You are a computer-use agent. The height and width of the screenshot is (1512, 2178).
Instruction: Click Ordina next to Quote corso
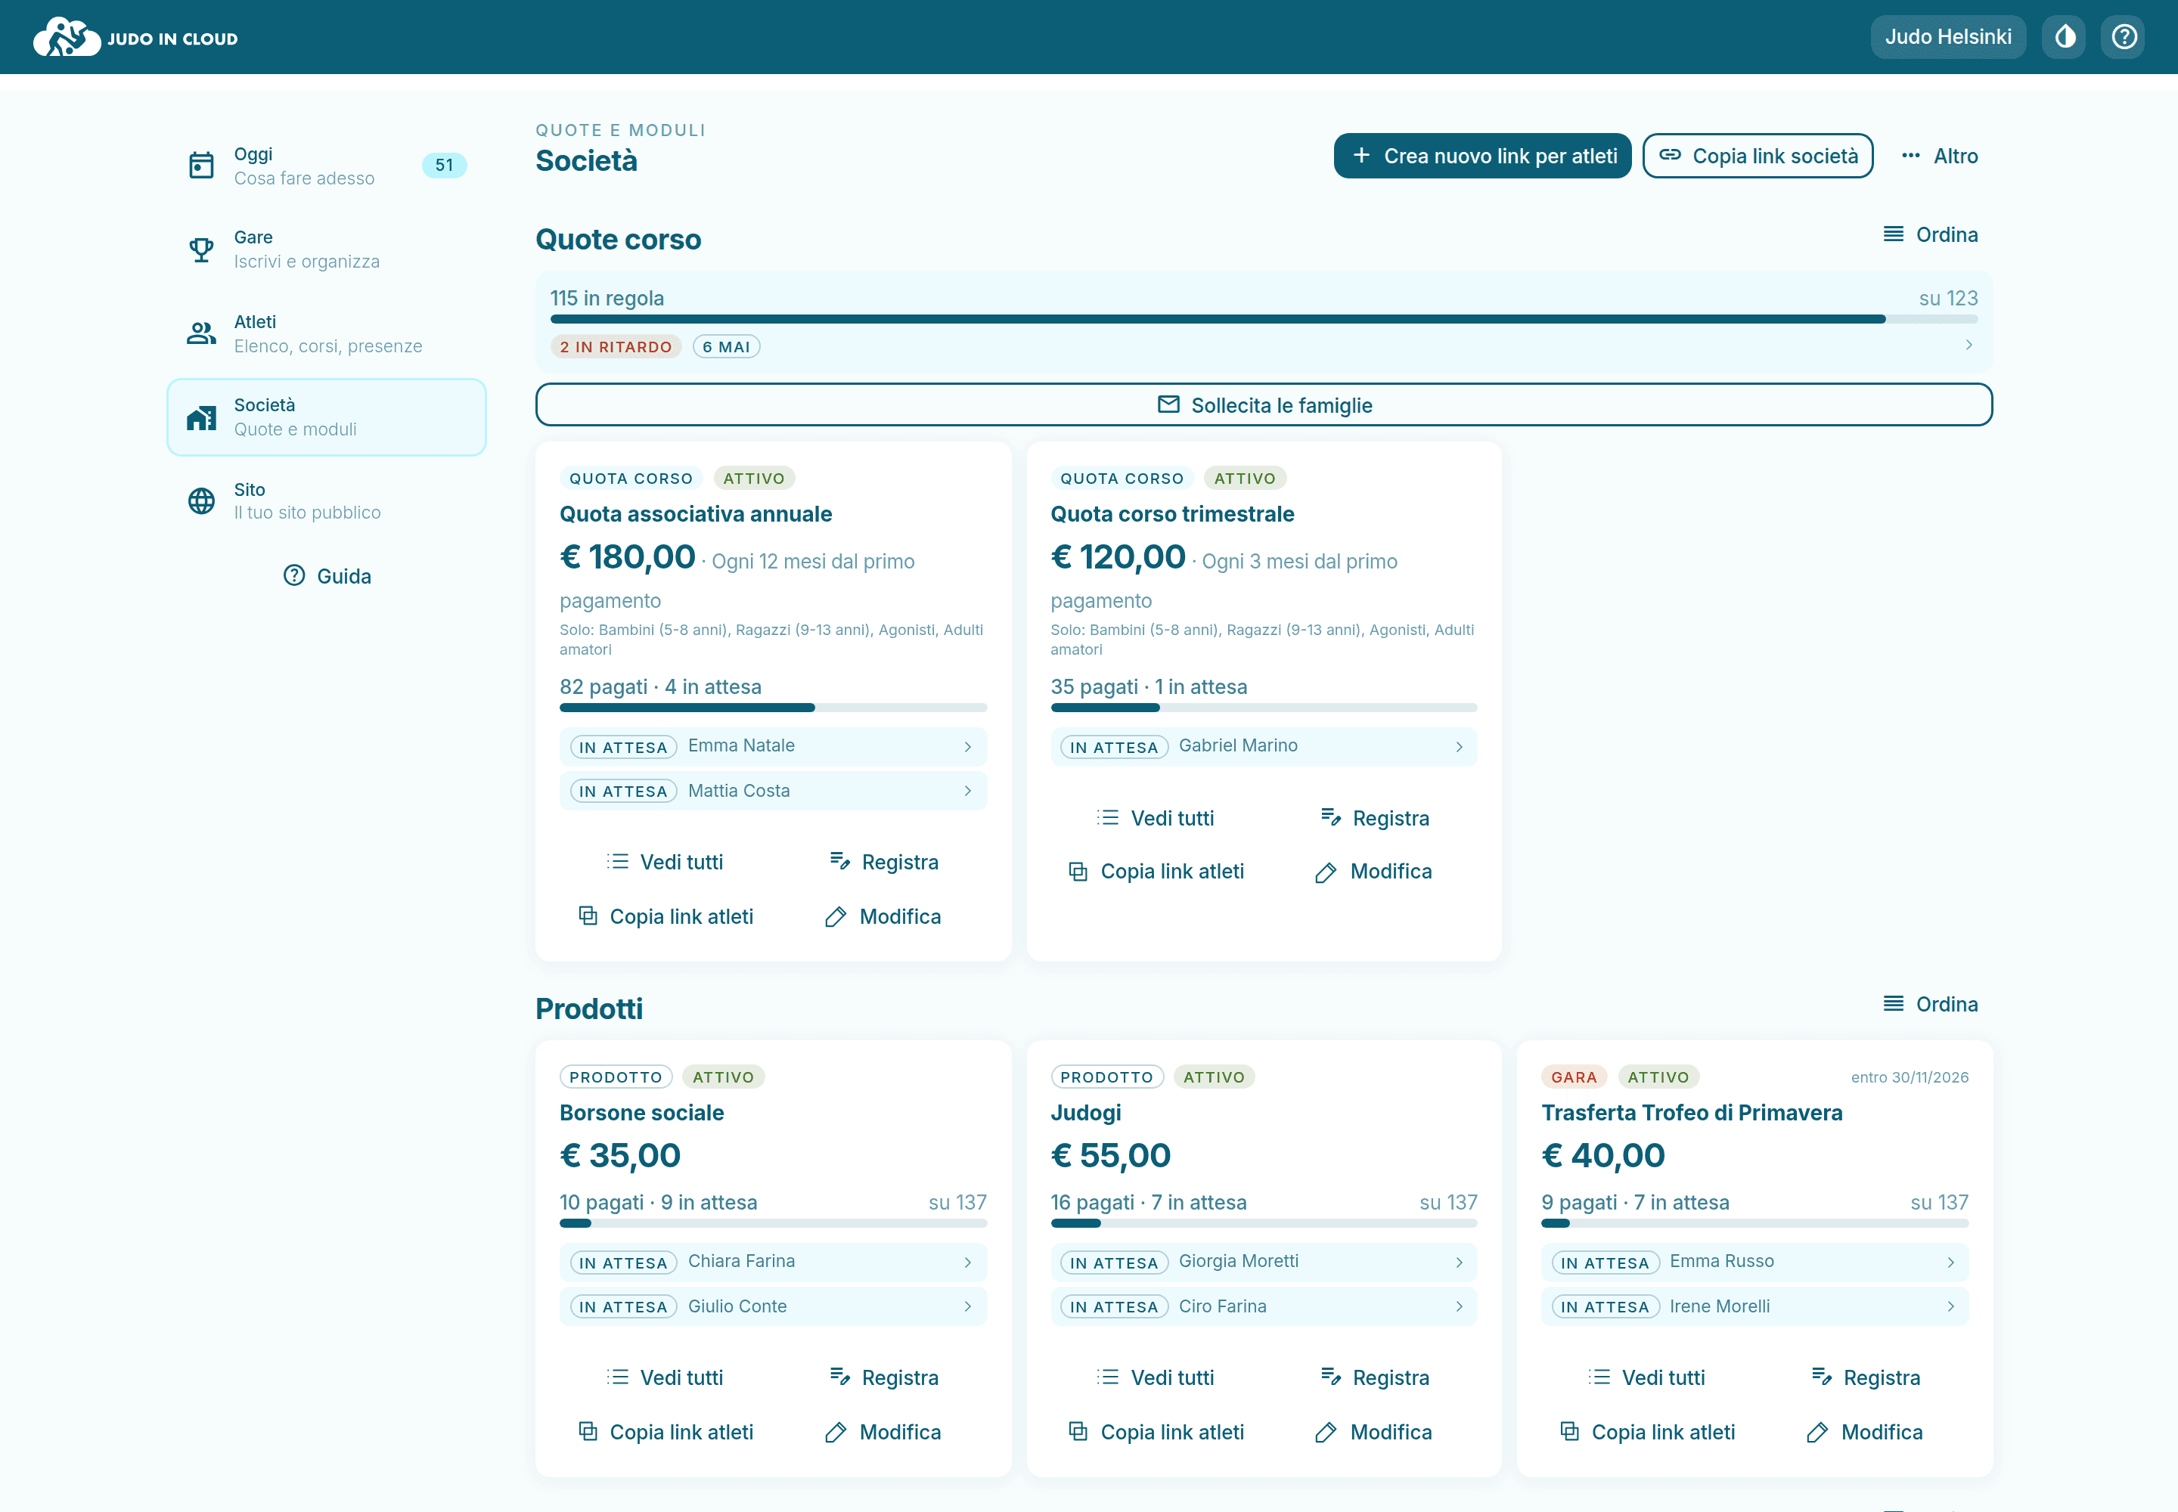[x=1930, y=235]
